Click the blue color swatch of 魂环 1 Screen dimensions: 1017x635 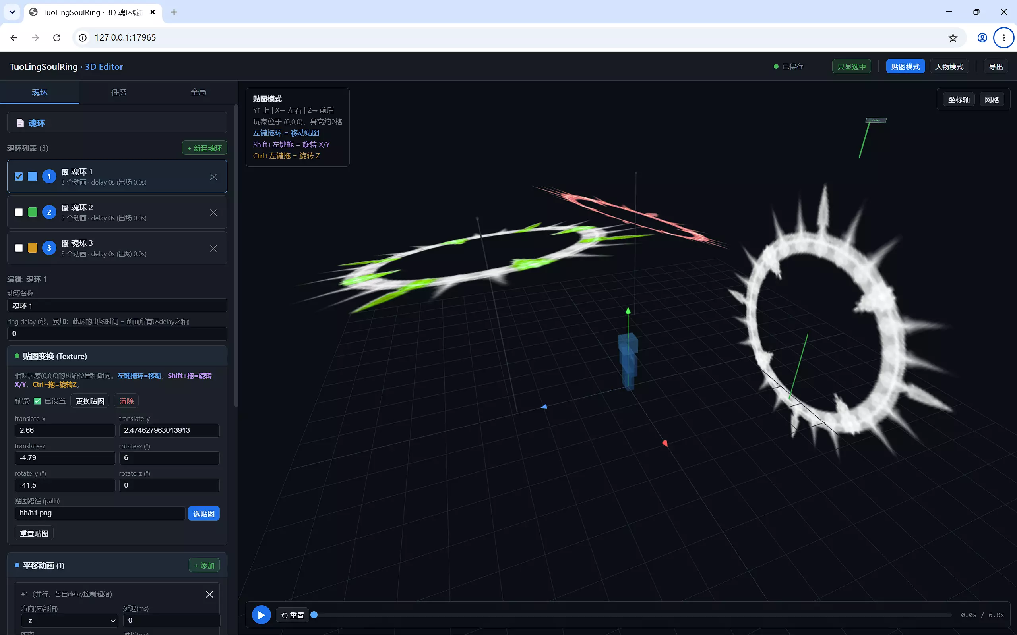32,176
